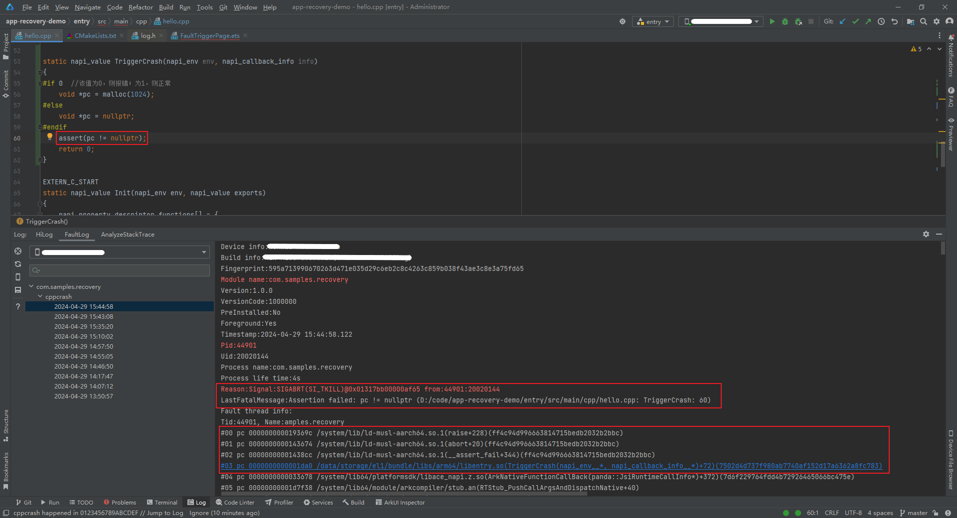The width and height of the screenshot is (957, 518).
Task: Collapse the cppcrash tree node
Action: coord(40,296)
